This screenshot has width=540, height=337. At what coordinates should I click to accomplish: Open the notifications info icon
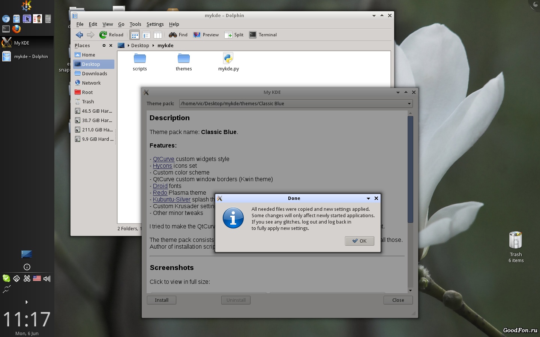pyautogui.click(x=27, y=267)
